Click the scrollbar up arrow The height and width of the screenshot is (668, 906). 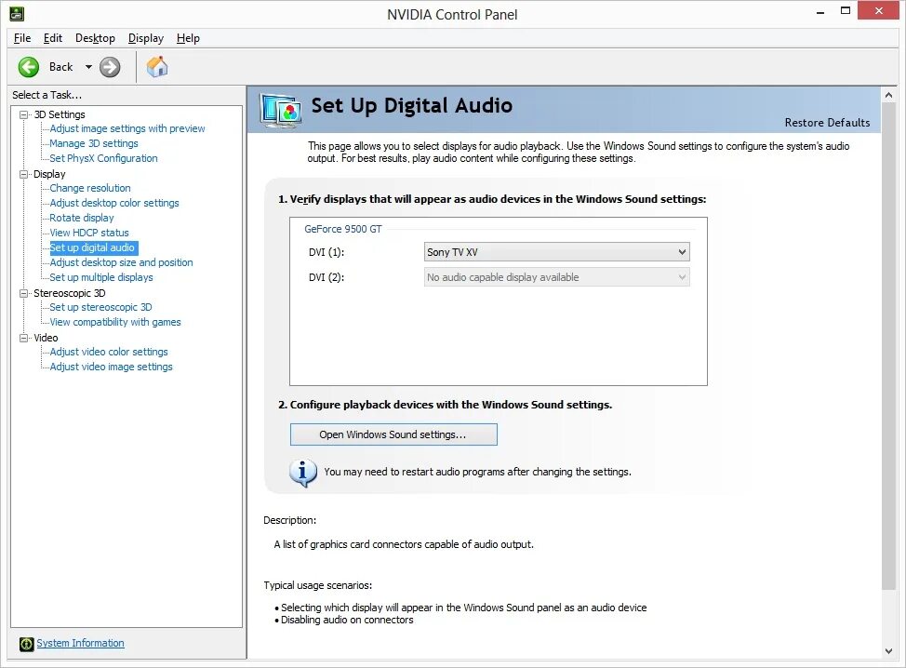tap(888, 95)
